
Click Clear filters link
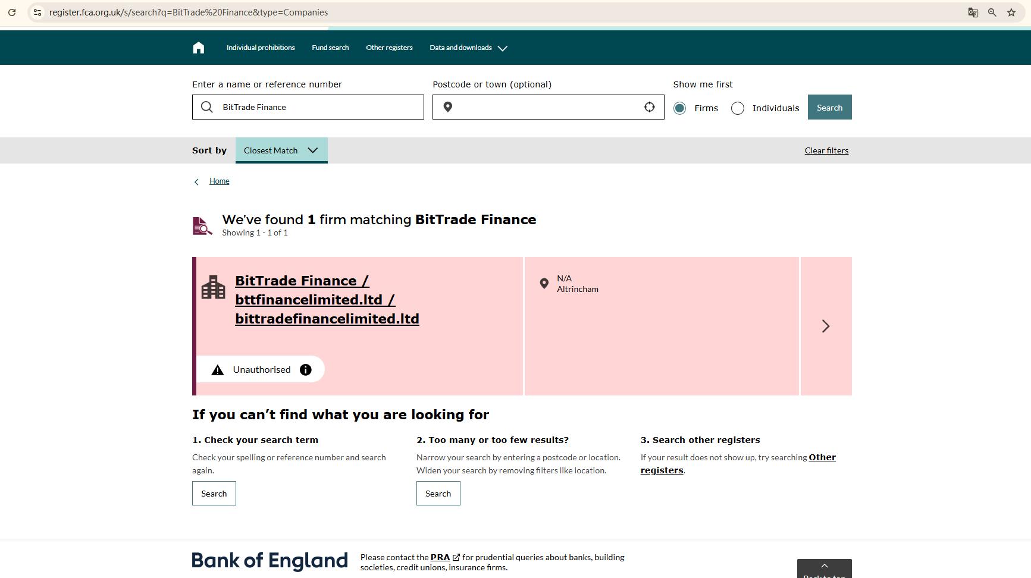click(x=827, y=150)
